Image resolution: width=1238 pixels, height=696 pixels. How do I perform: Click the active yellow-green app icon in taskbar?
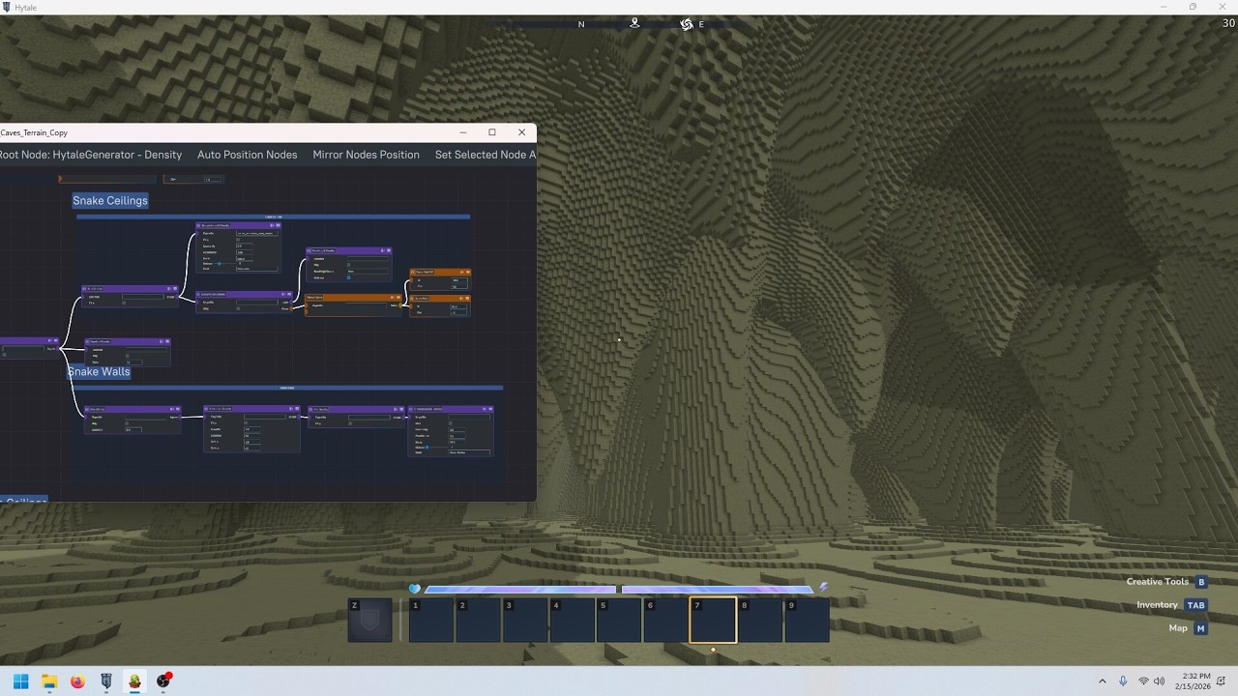click(134, 681)
